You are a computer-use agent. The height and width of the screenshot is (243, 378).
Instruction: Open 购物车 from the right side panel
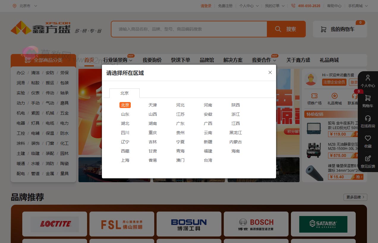click(x=368, y=101)
